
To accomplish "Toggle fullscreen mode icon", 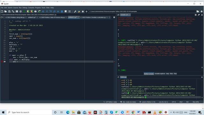I will click(69, 11).
